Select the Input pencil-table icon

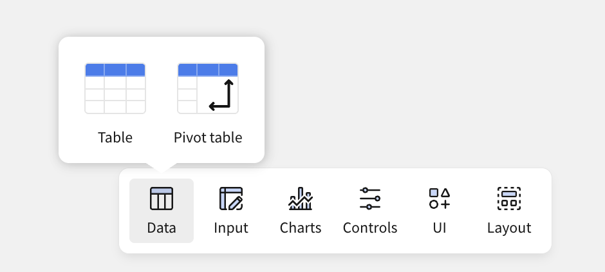click(x=231, y=199)
